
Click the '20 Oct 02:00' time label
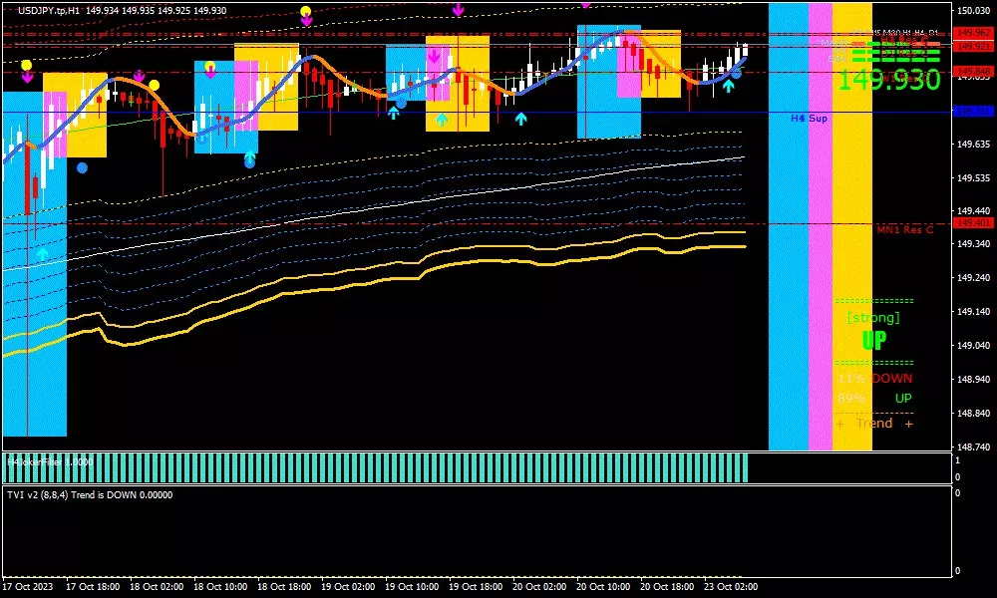[x=539, y=587]
